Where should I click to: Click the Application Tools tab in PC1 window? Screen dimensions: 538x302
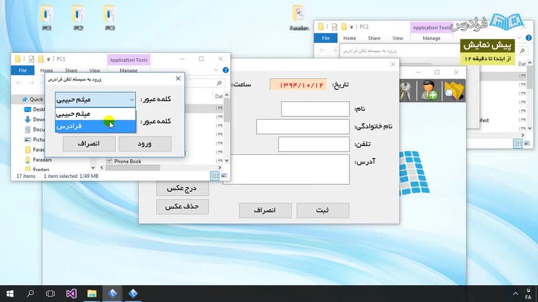tap(129, 60)
